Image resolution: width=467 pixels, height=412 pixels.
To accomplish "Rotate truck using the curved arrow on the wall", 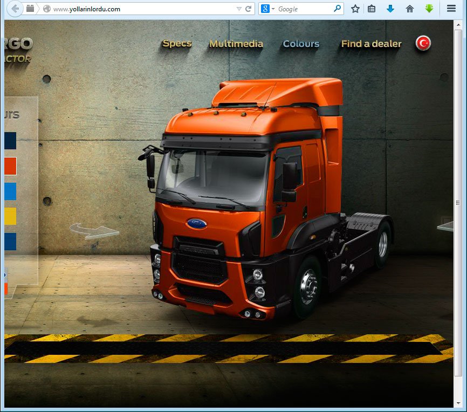I will (94, 231).
